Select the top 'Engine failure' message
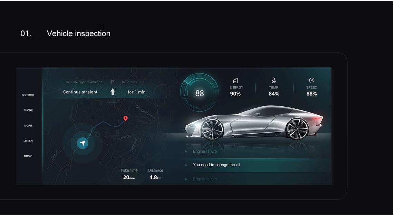Viewport: 394px width, 215px height. tap(205, 151)
